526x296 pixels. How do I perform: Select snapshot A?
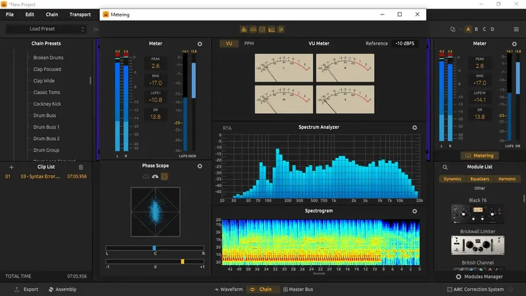(x=468, y=29)
